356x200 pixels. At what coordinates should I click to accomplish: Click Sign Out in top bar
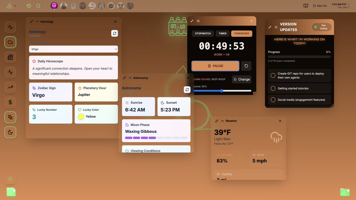coord(320,6)
